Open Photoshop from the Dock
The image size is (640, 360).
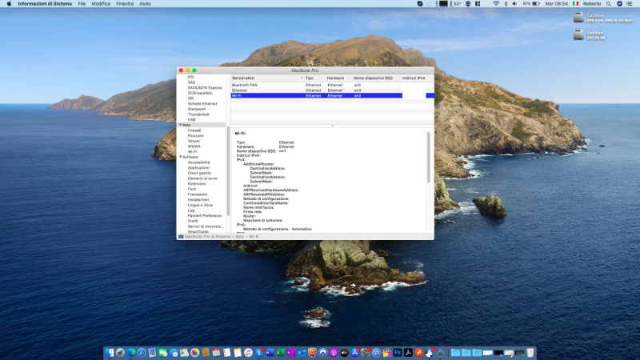[397, 352]
